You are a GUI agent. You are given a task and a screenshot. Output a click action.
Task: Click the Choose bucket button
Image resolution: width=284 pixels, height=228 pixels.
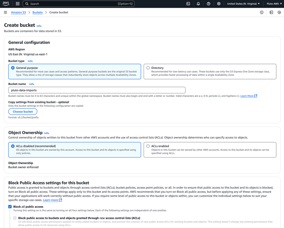(x=23, y=112)
